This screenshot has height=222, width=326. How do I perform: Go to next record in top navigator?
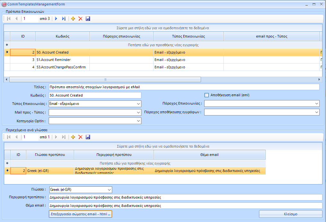(56, 19)
